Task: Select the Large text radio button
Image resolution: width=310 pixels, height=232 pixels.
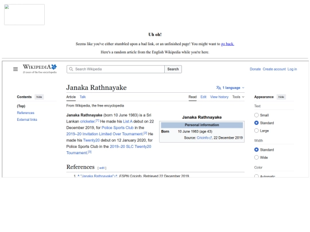Action: (x=257, y=131)
